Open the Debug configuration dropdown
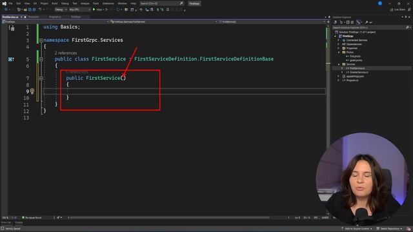Image resolution: width=413 pixels, height=232 pixels. point(61,10)
